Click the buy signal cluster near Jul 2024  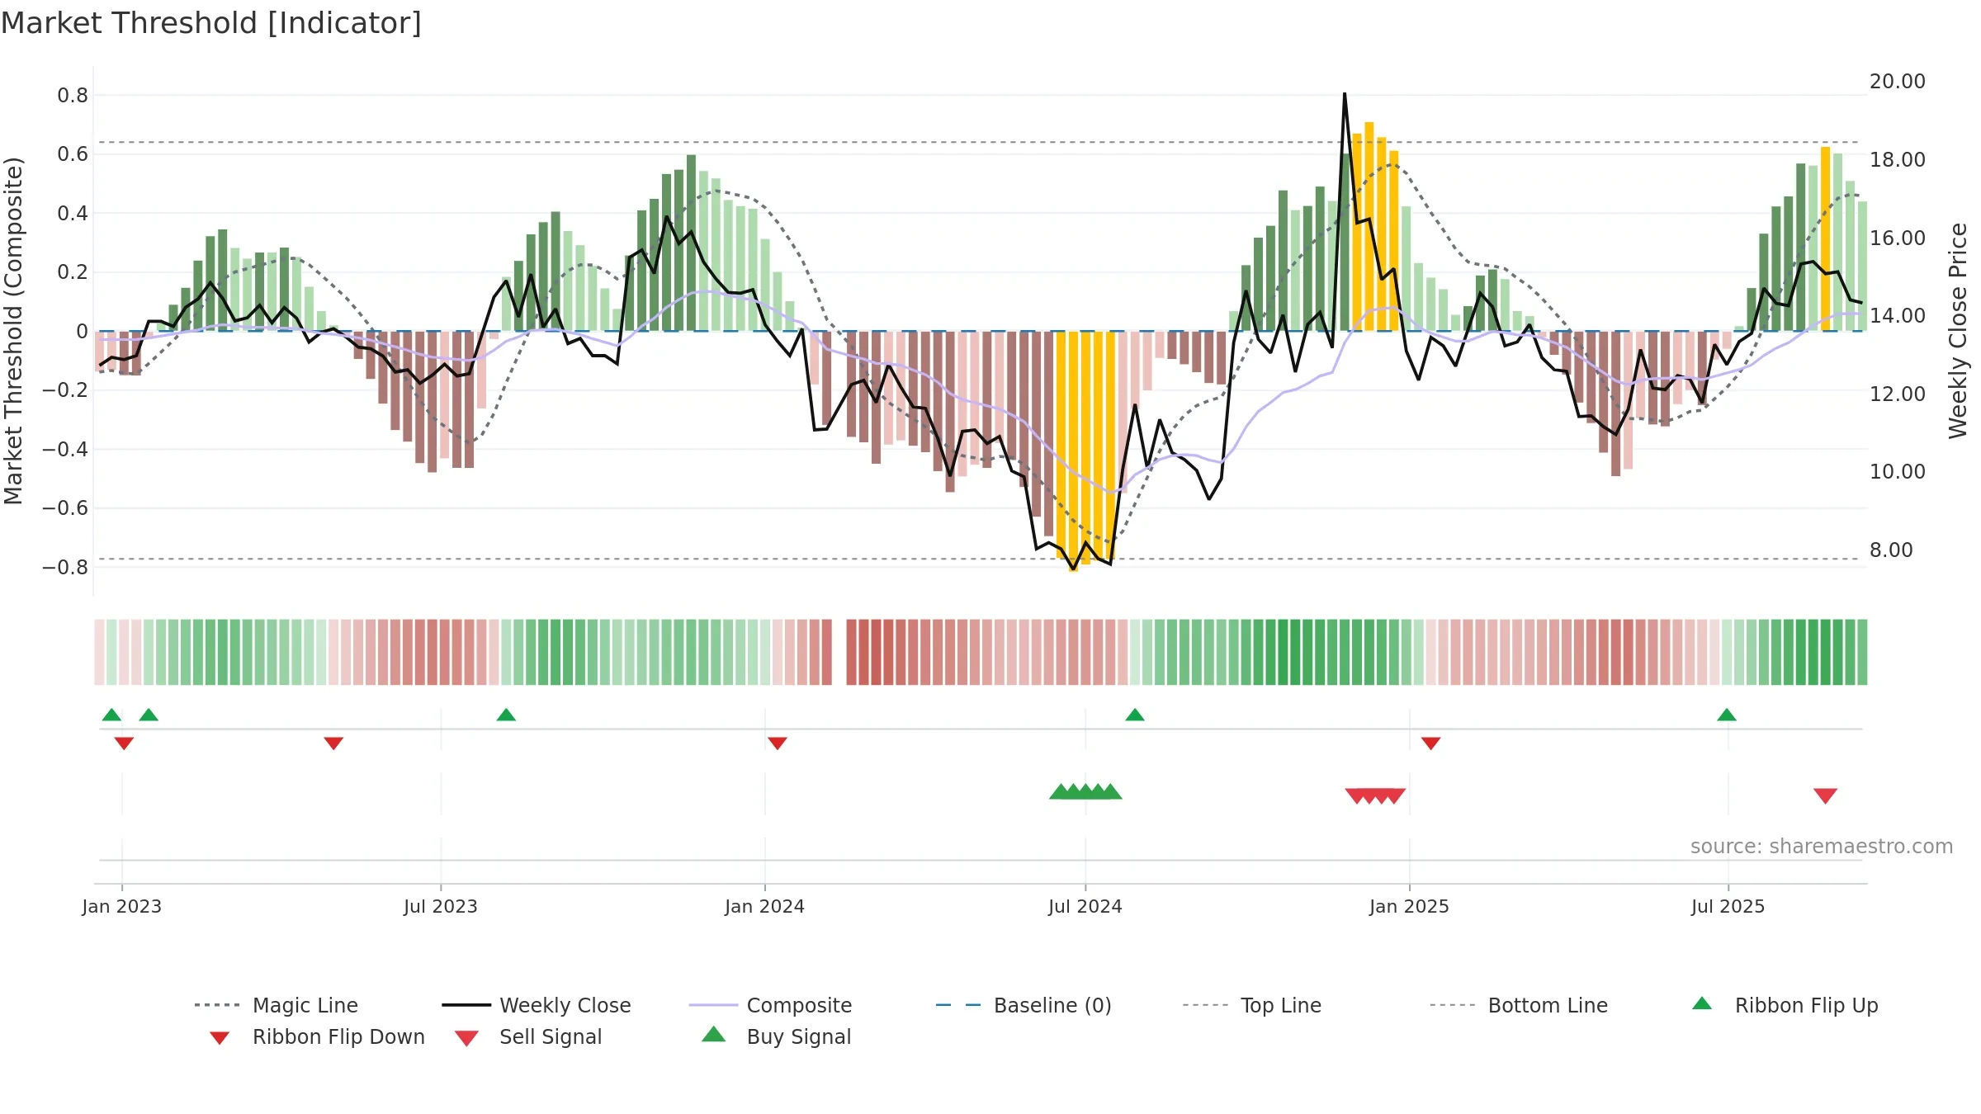1085,791
